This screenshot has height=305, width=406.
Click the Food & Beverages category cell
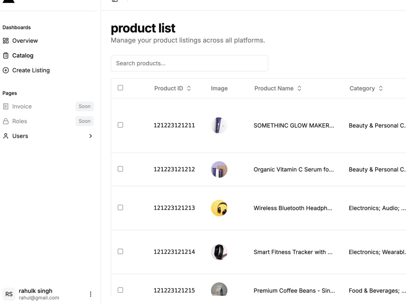coord(377,290)
